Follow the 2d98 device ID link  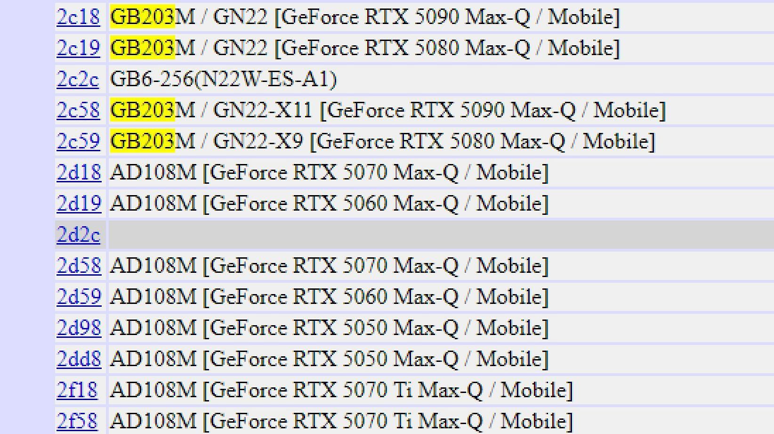pyautogui.click(x=79, y=328)
